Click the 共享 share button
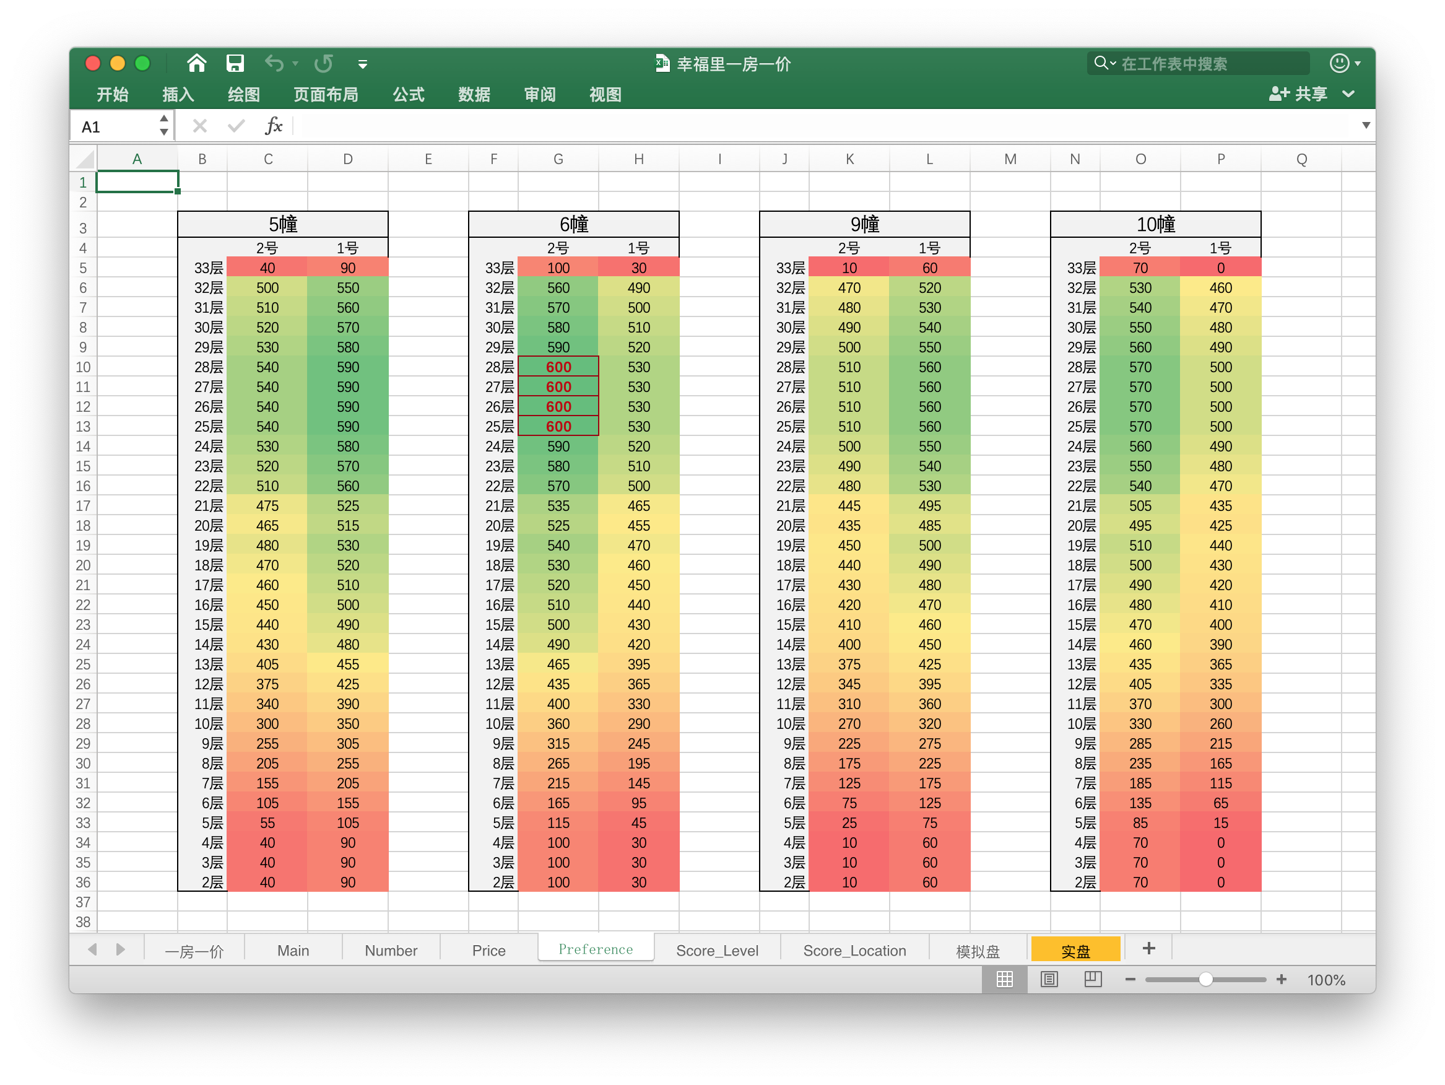1445x1085 pixels. [1298, 94]
